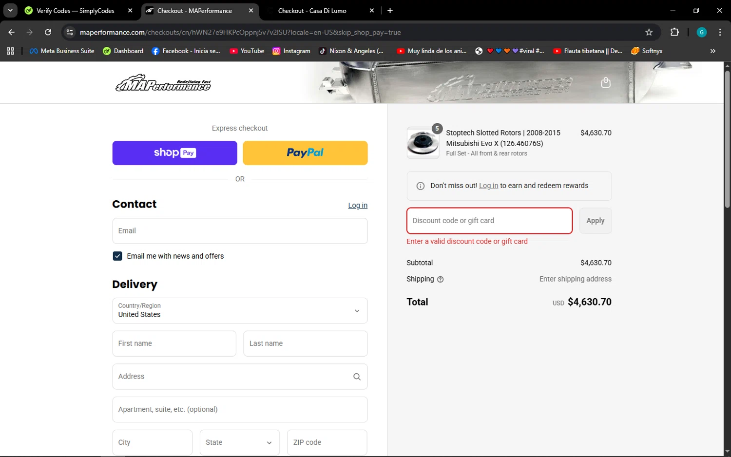731x457 pixels.
Task: Open the shopping bag cart icon
Action: [x=606, y=83]
